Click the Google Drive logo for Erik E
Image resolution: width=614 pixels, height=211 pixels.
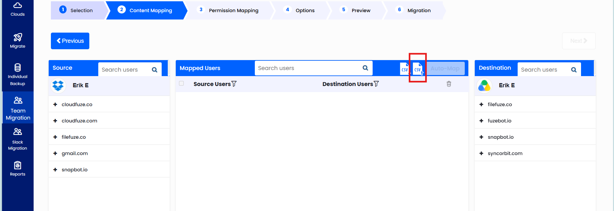coord(484,86)
